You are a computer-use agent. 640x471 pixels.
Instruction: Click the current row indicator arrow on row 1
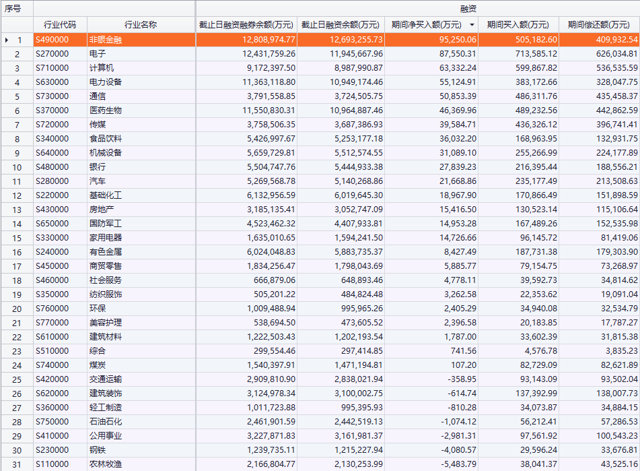coord(7,40)
